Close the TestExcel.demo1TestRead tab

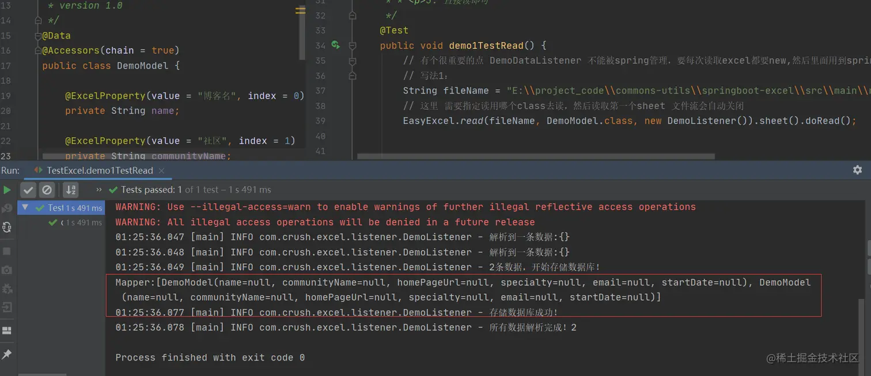point(162,171)
